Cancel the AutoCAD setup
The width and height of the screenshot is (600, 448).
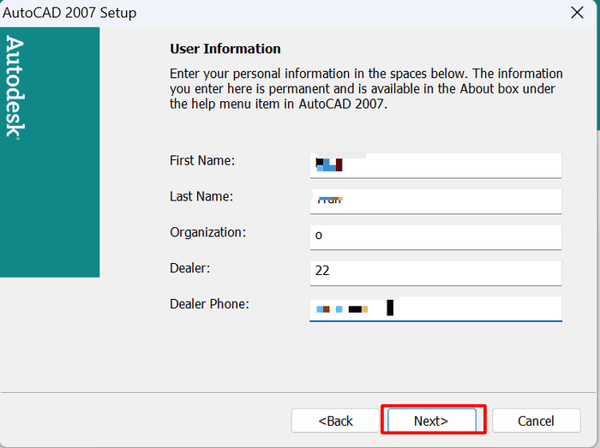536,421
